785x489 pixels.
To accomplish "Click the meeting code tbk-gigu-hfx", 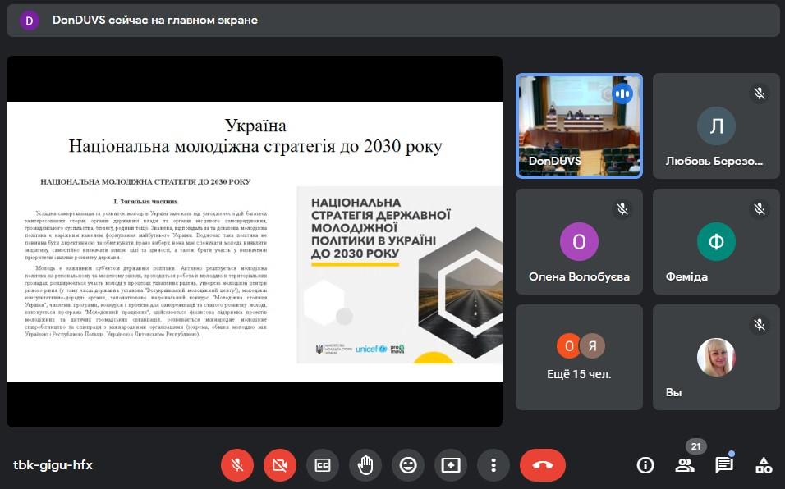I will [53, 465].
